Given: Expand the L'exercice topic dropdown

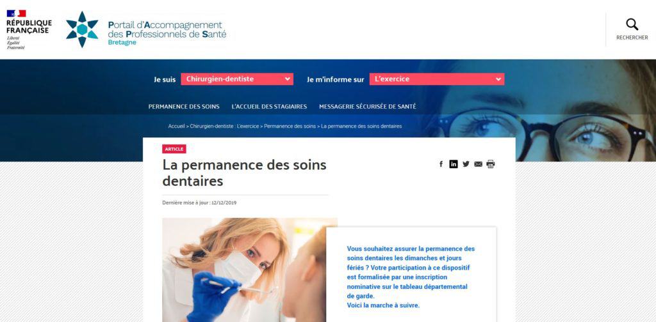Looking at the screenshot, I should pos(437,79).
